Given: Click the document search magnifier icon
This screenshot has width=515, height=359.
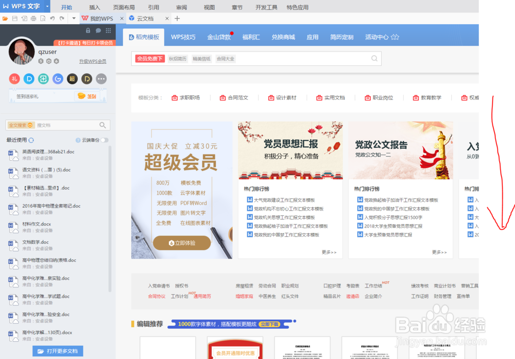Looking at the screenshot, I should tap(103, 125).
